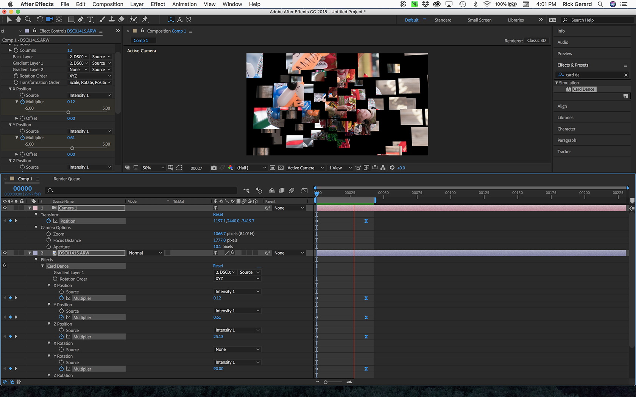The height and width of the screenshot is (397, 636).
Task: Click the snapshot camera icon in viewer
Action: pyautogui.click(x=214, y=168)
